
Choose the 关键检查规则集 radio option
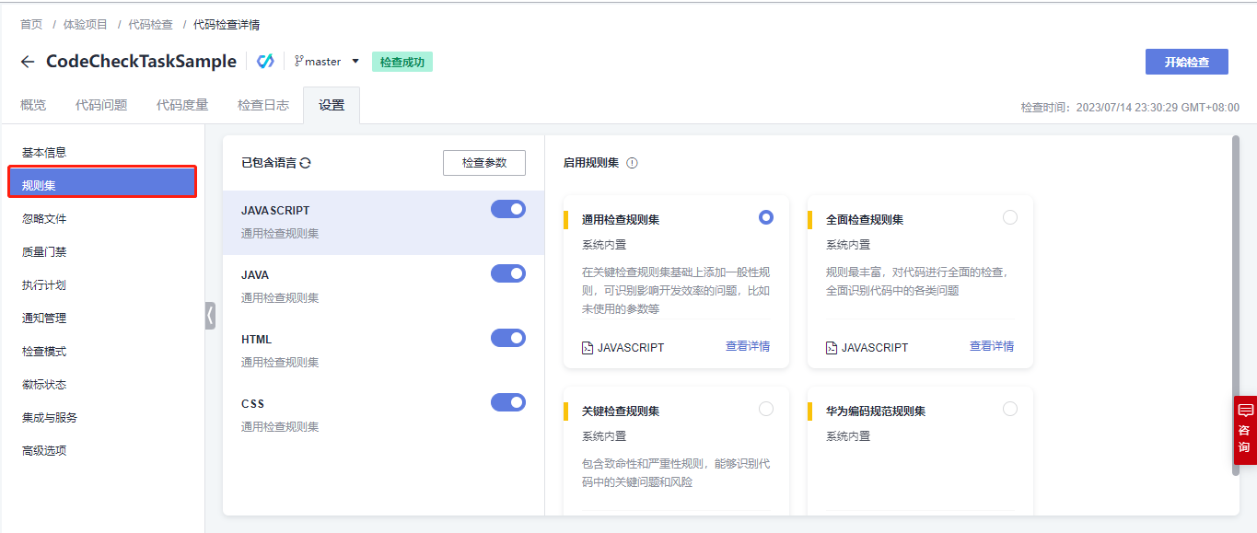pyautogui.click(x=766, y=409)
